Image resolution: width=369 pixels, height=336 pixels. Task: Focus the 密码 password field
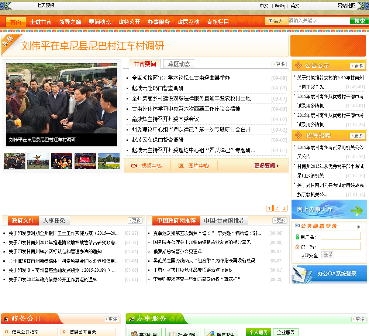pyautogui.click(x=341, y=246)
